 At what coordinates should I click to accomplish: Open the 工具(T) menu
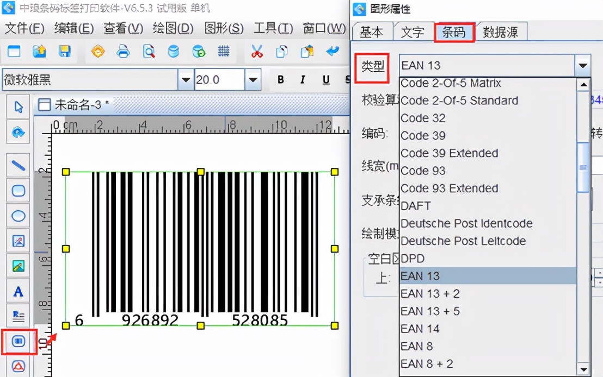(x=273, y=28)
